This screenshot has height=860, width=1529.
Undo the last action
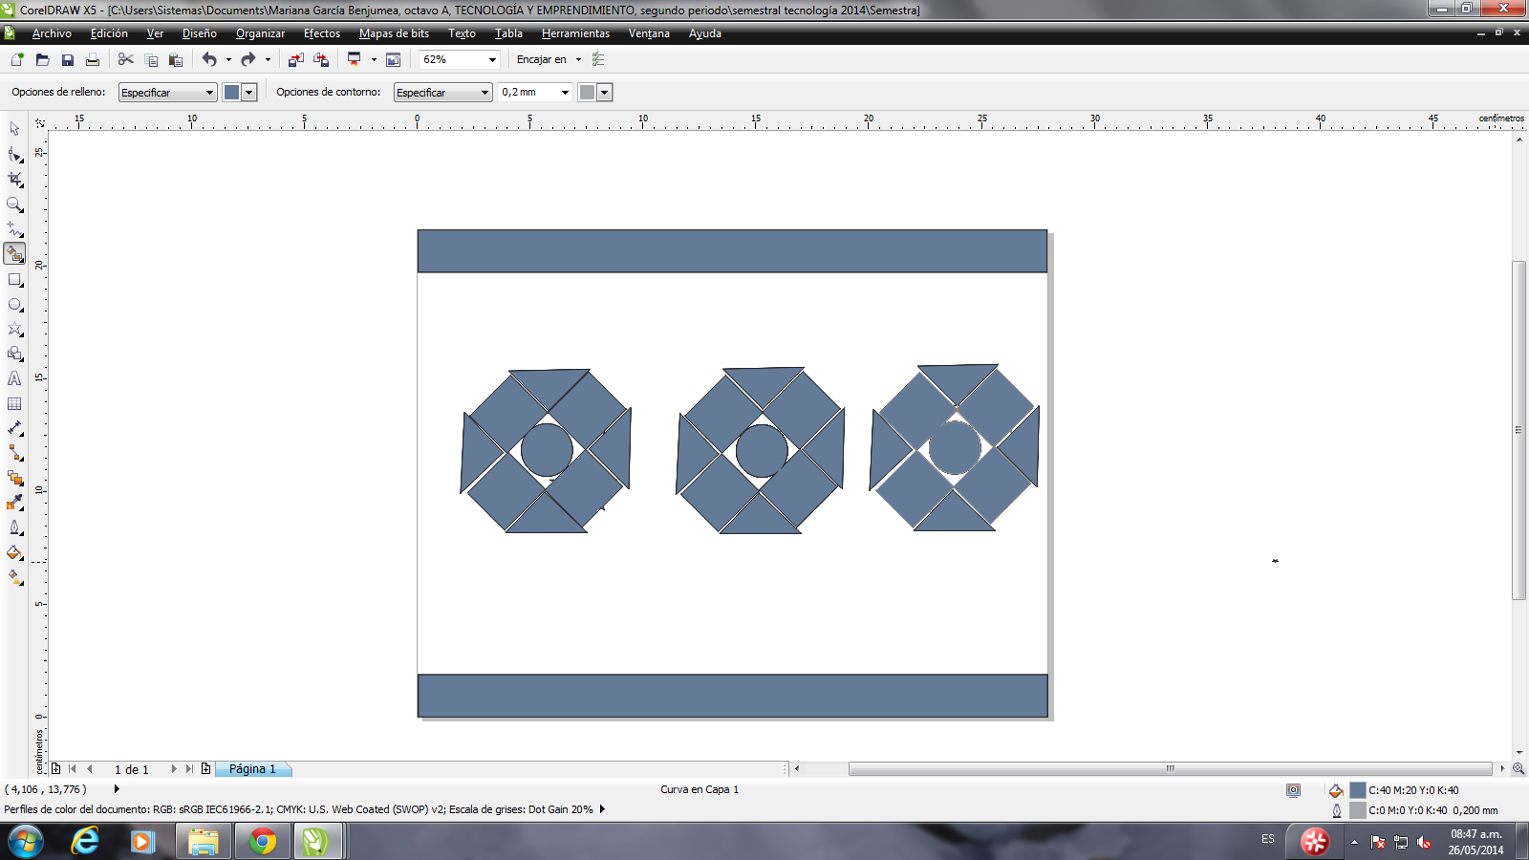click(209, 59)
